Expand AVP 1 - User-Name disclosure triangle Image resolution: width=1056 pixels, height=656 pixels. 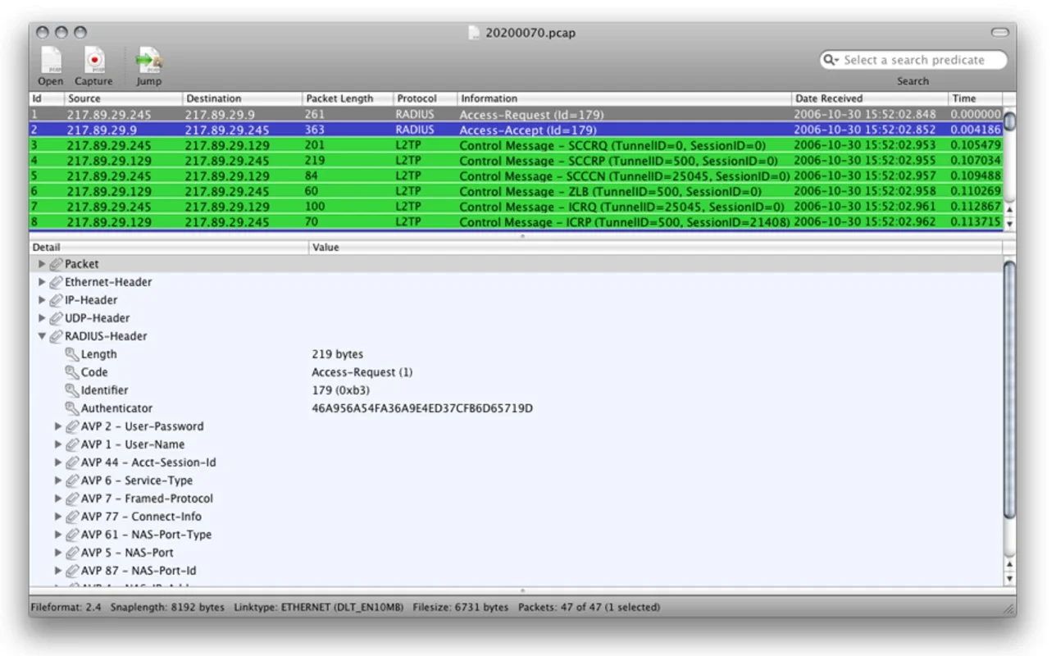58,444
